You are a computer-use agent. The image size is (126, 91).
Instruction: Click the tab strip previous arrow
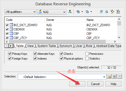coord(7,46)
